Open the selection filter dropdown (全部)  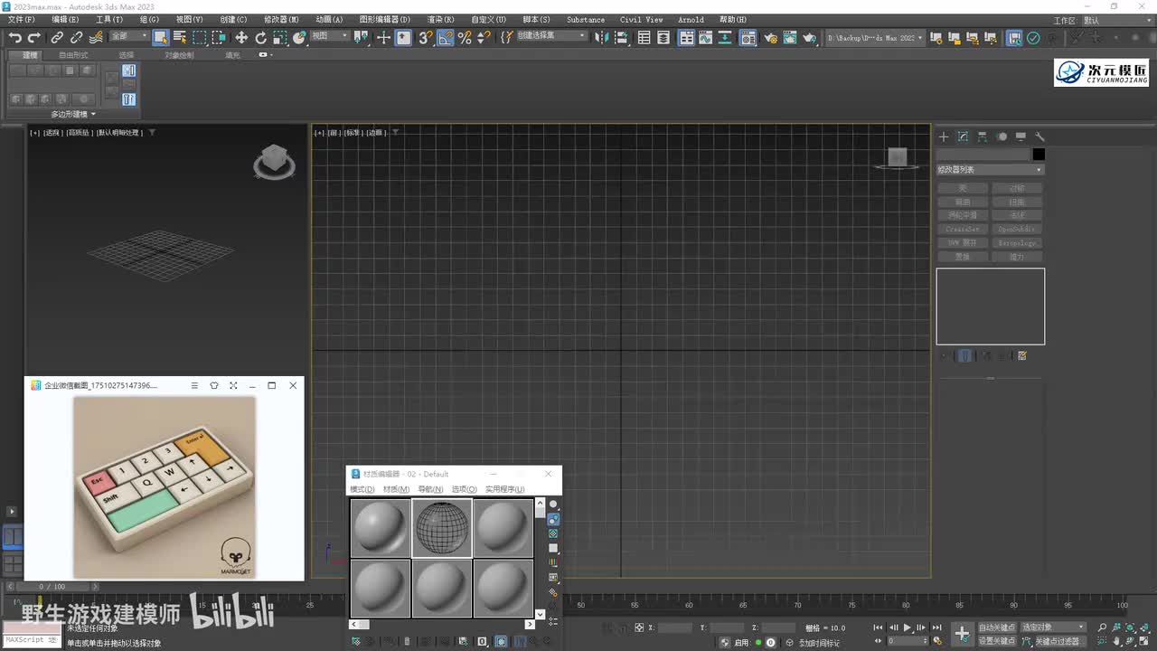tap(129, 37)
